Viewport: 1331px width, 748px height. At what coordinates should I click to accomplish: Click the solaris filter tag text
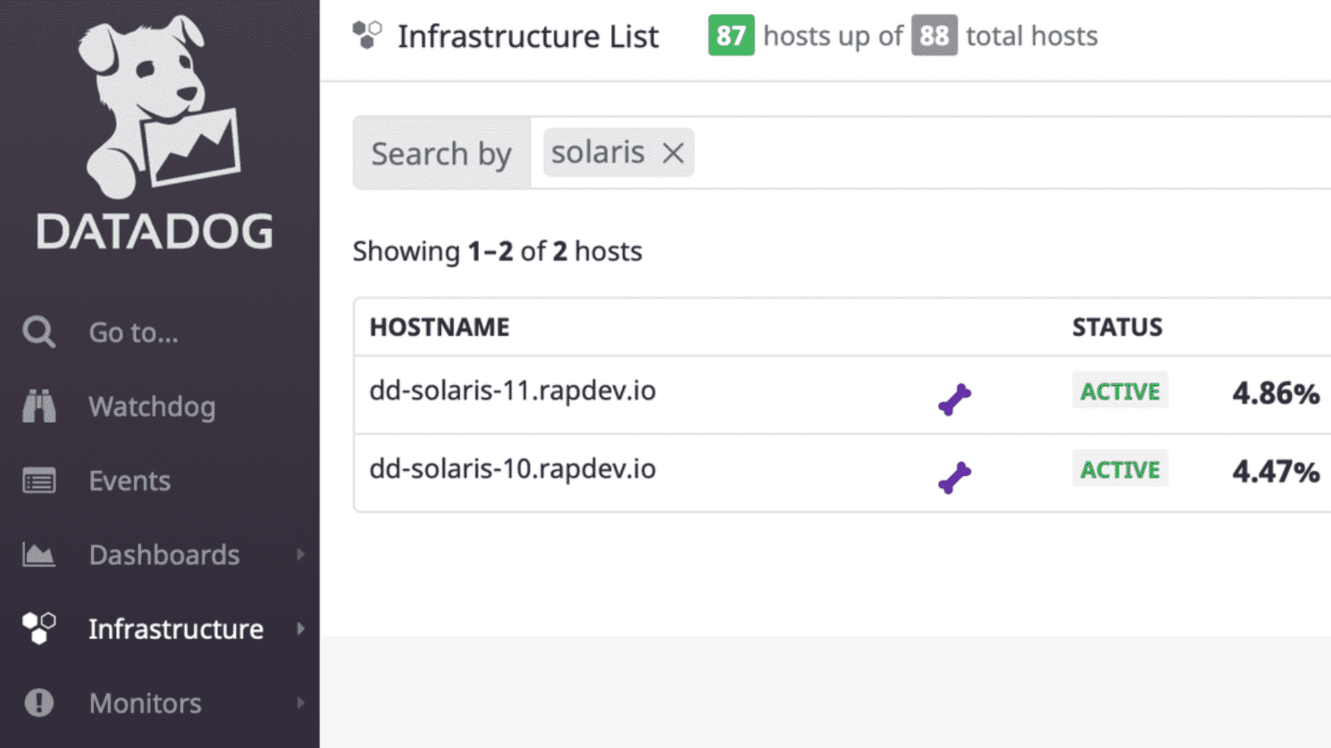click(x=598, y=152)
